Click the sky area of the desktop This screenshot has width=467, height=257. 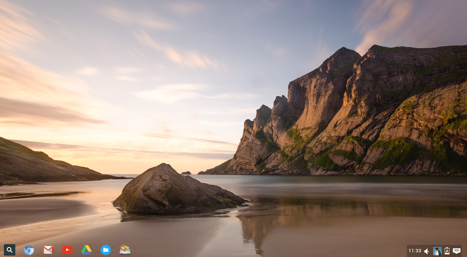click(178, 53)
